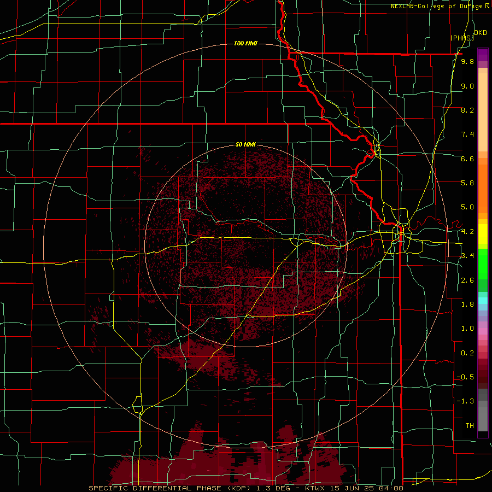This screenshot has width=492, height=492.
Task: Click the [PHAS] legend label
Action: [462, 38]
